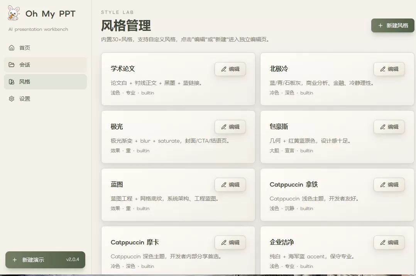
Task: Click the 编辑 label for 蓝图
Action: [x=234, y=185]
